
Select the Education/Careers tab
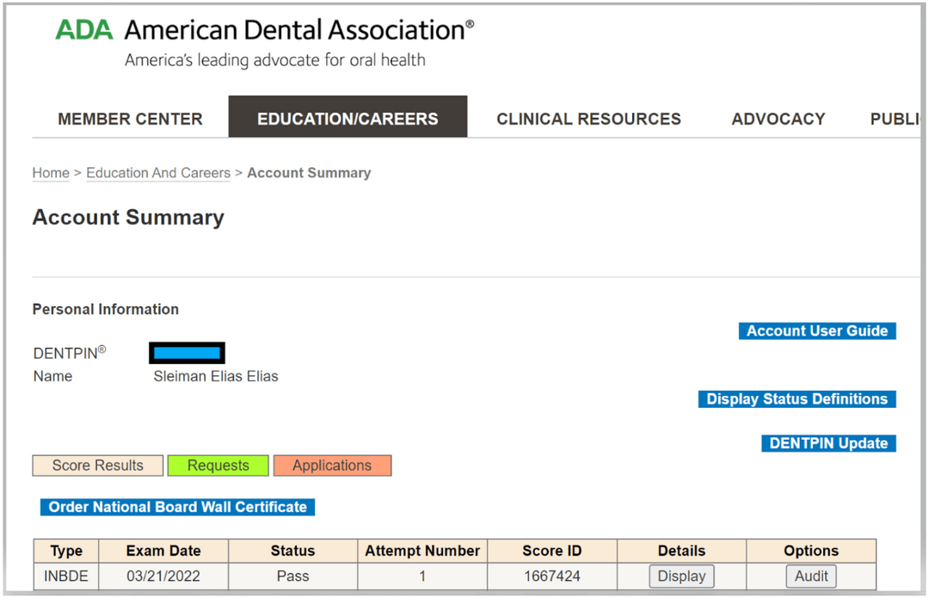click(x=348, y=119)
